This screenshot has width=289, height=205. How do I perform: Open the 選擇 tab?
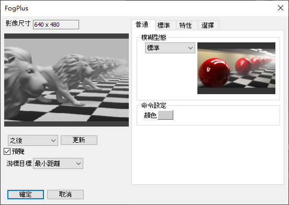(208, 26)
